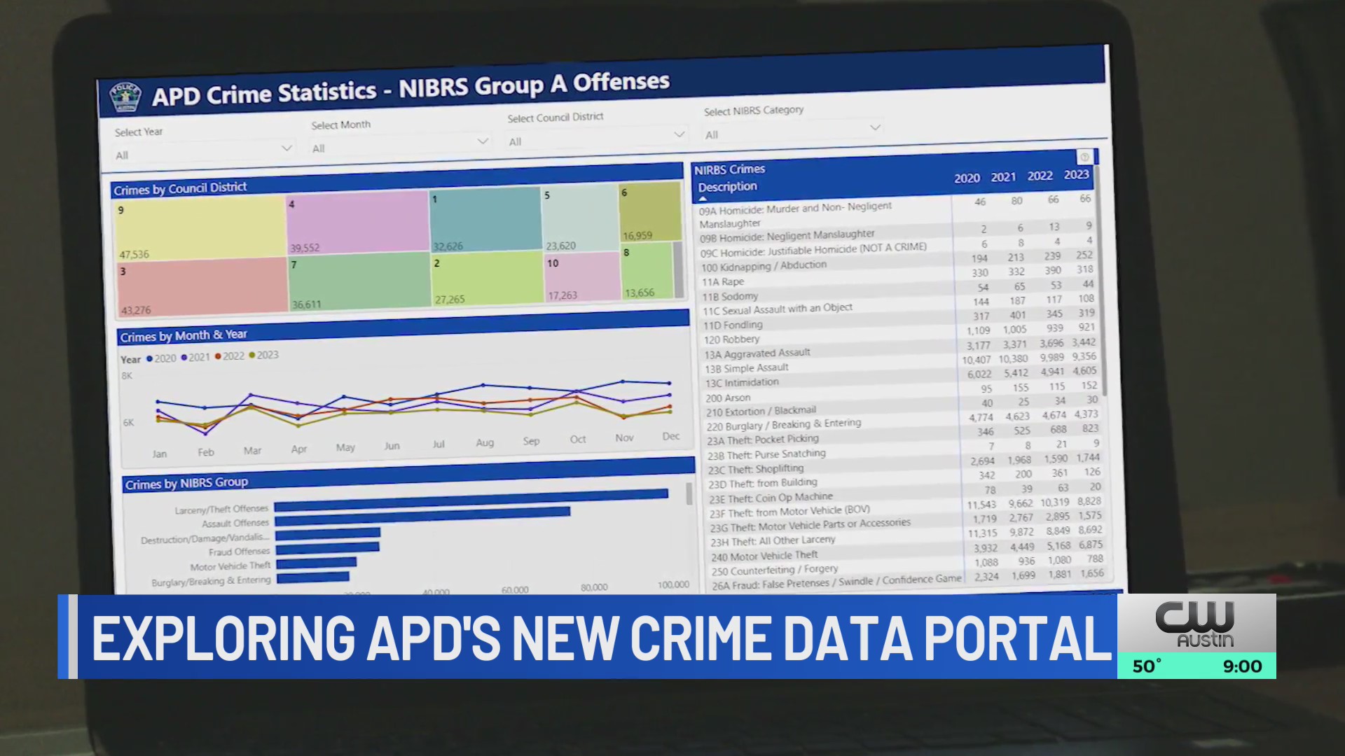The image size is (1345, 756).
Task: Sort the table by the 2020 column
Action: point(967,178)
